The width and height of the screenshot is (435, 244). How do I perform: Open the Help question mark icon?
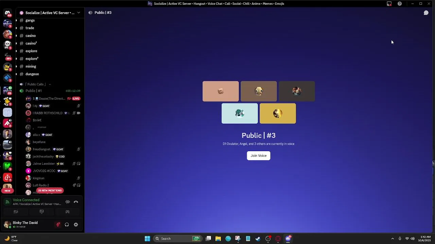click(400, 4)
